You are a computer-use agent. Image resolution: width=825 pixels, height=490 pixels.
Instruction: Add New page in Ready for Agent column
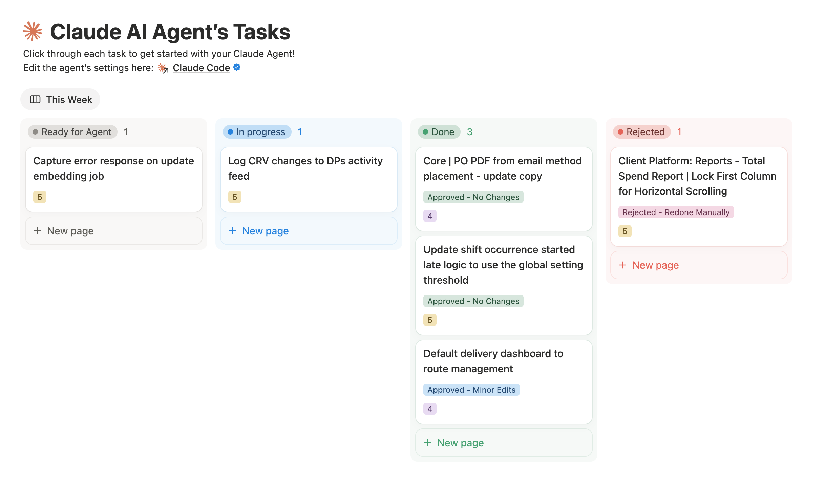click(114, 231)
